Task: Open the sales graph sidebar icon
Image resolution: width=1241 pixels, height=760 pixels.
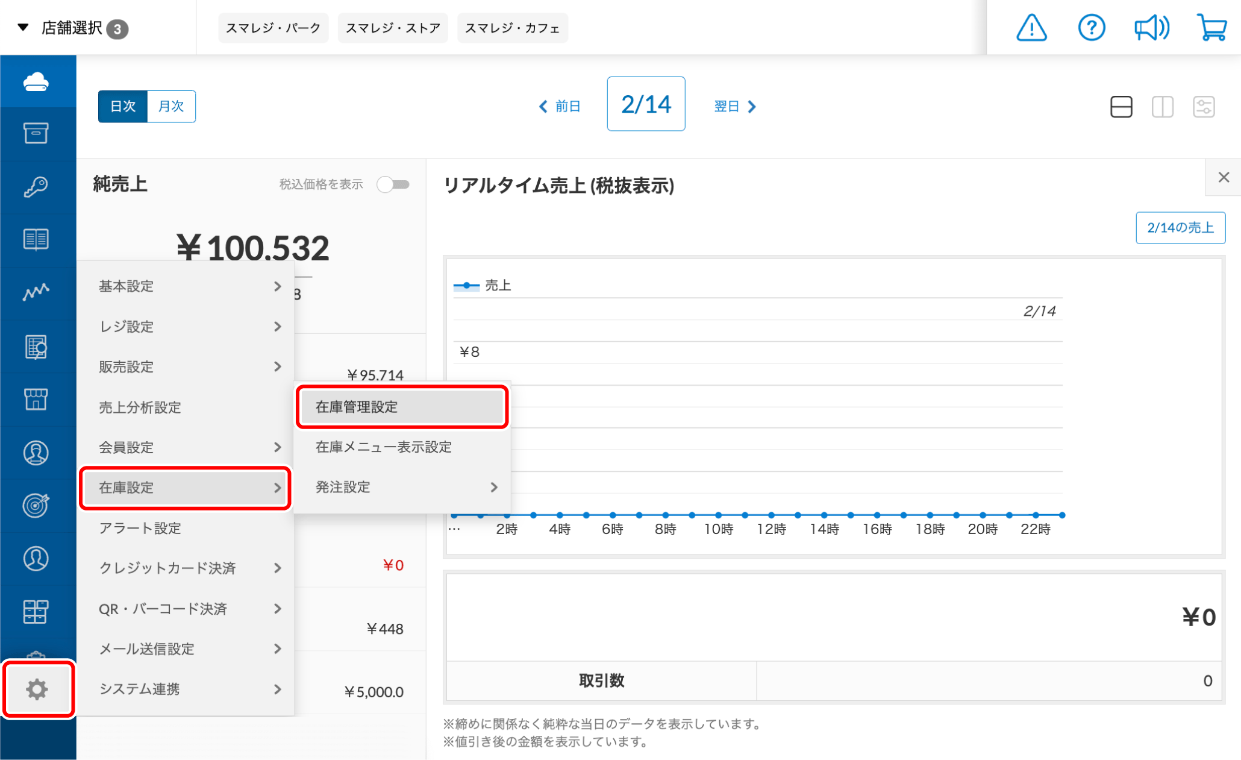Action: click(36, 292)
